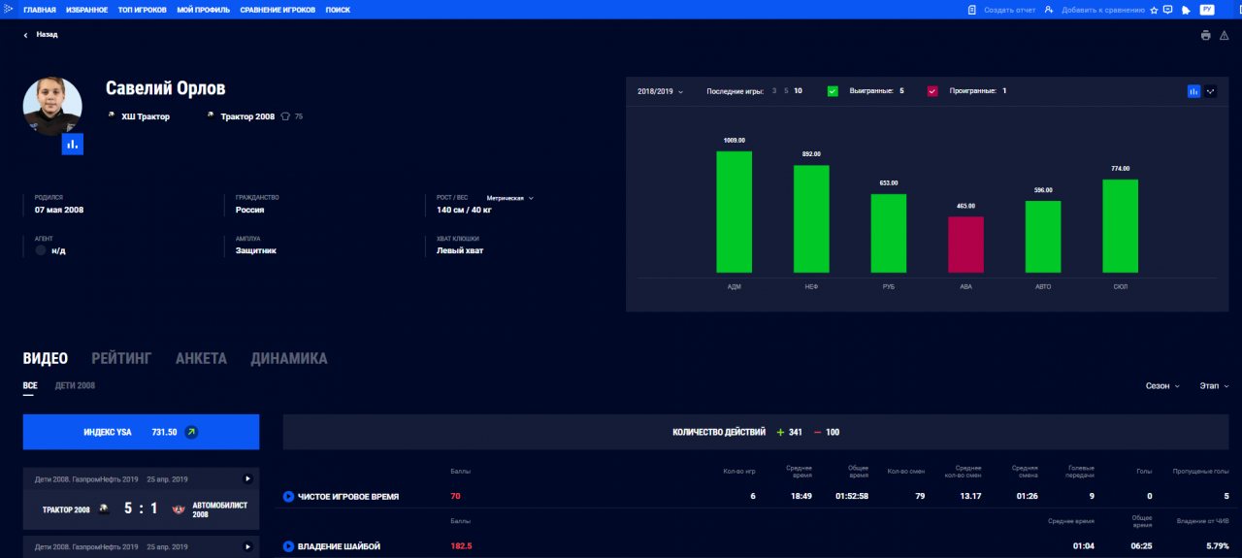
Task: Play video of first Трактор 5:1 Автомобилист game
Action: click(247, 478)
